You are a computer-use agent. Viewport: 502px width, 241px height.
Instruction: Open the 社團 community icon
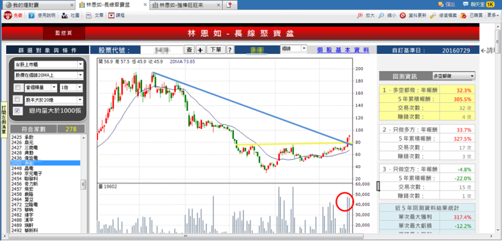click(x=64, y=15)
